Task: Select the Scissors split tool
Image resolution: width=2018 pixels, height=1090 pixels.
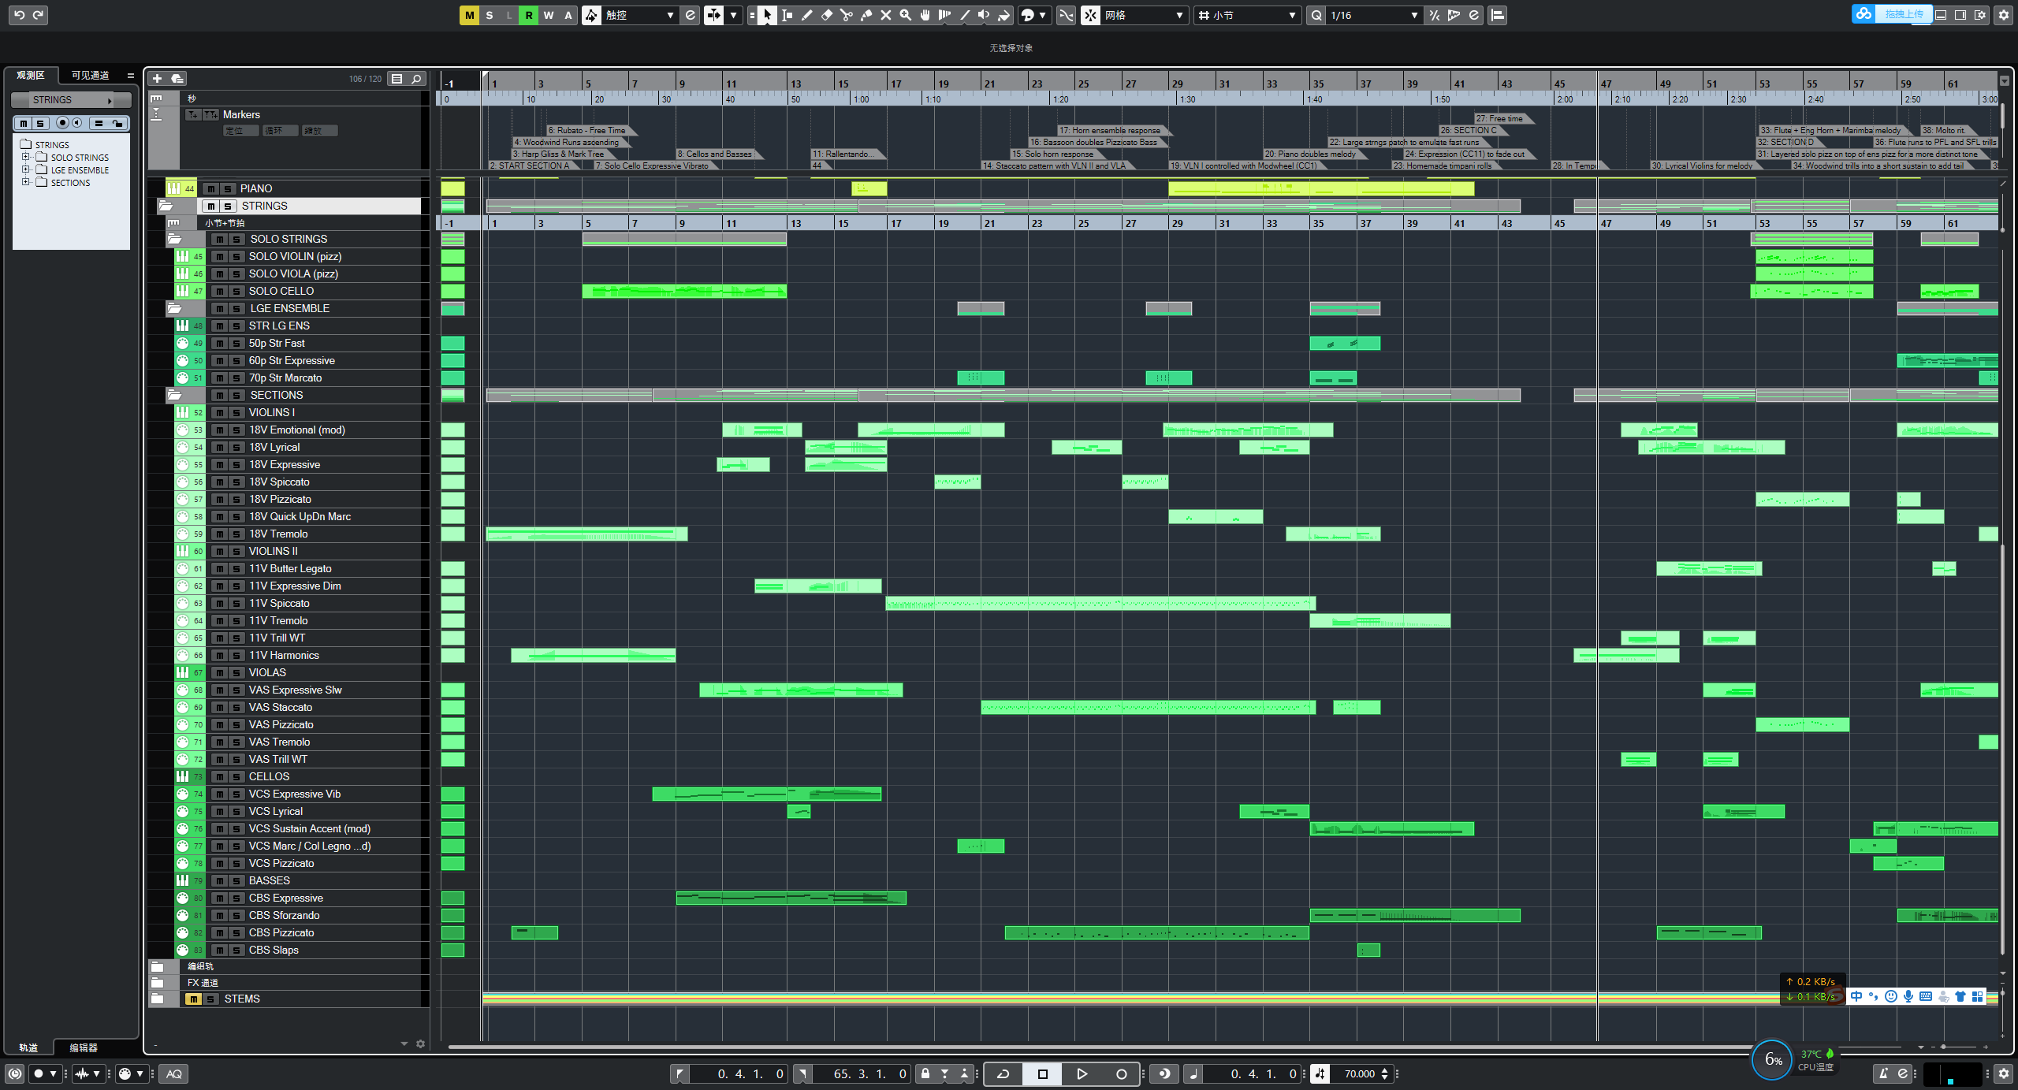Action: click(846, 15)
